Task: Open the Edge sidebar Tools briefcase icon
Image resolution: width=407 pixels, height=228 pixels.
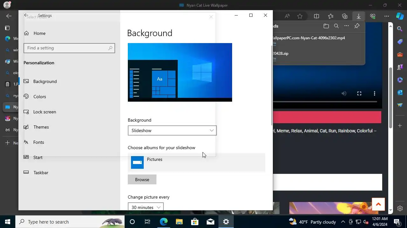Action: point(400,54)
